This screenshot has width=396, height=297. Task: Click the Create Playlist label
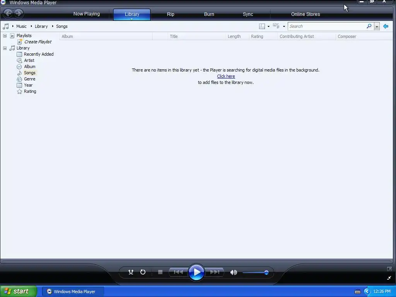pos(38,42)
